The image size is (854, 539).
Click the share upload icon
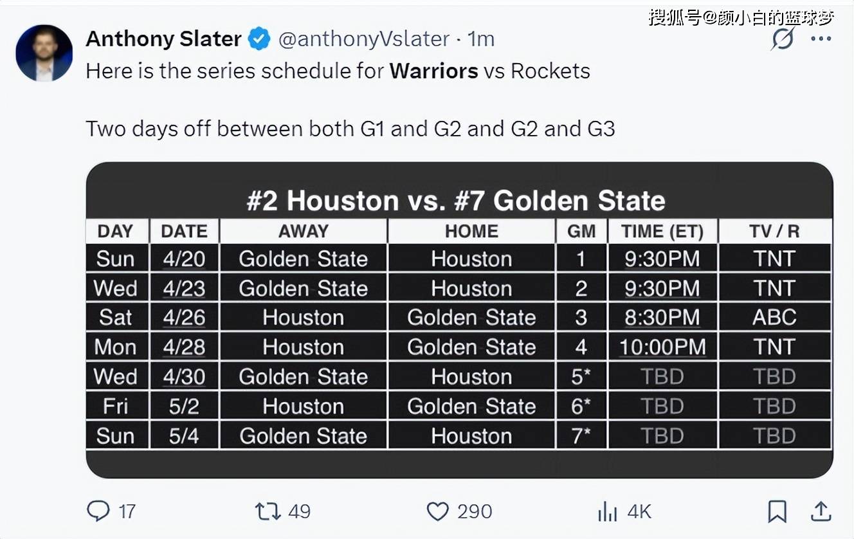point(820,511)
